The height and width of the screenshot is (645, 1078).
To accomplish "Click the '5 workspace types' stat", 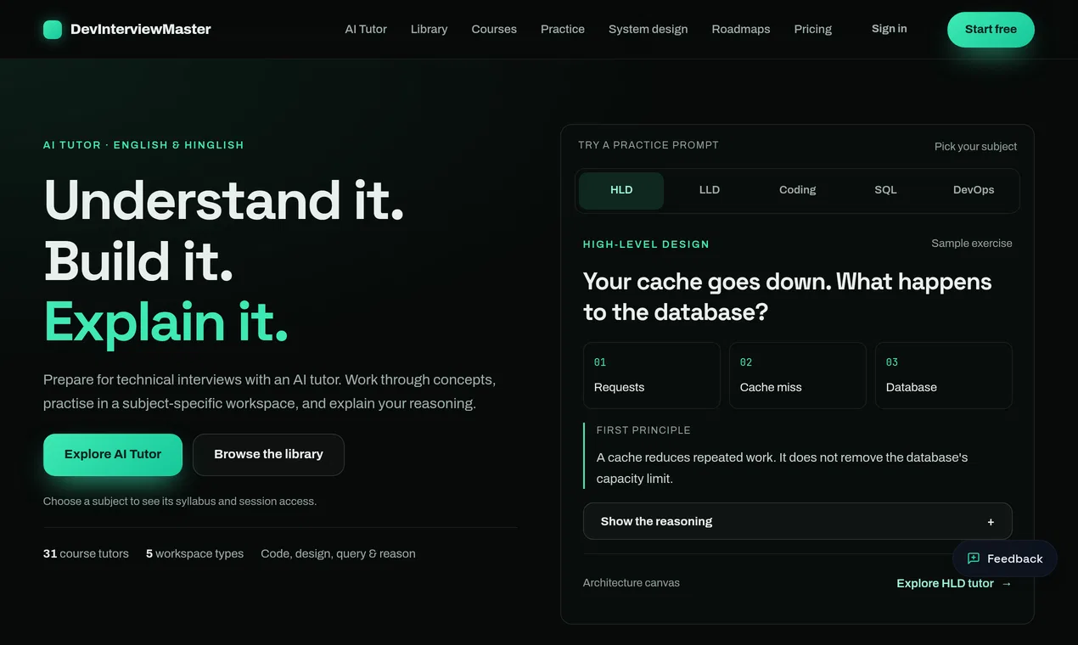I will click(x=194, y=553).
